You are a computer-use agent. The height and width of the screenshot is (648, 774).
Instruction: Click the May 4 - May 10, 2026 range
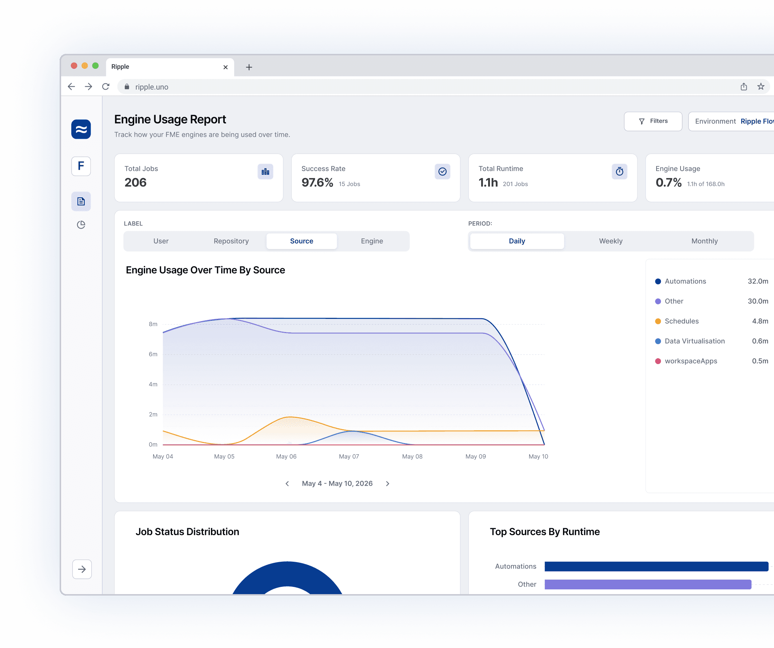337,483
